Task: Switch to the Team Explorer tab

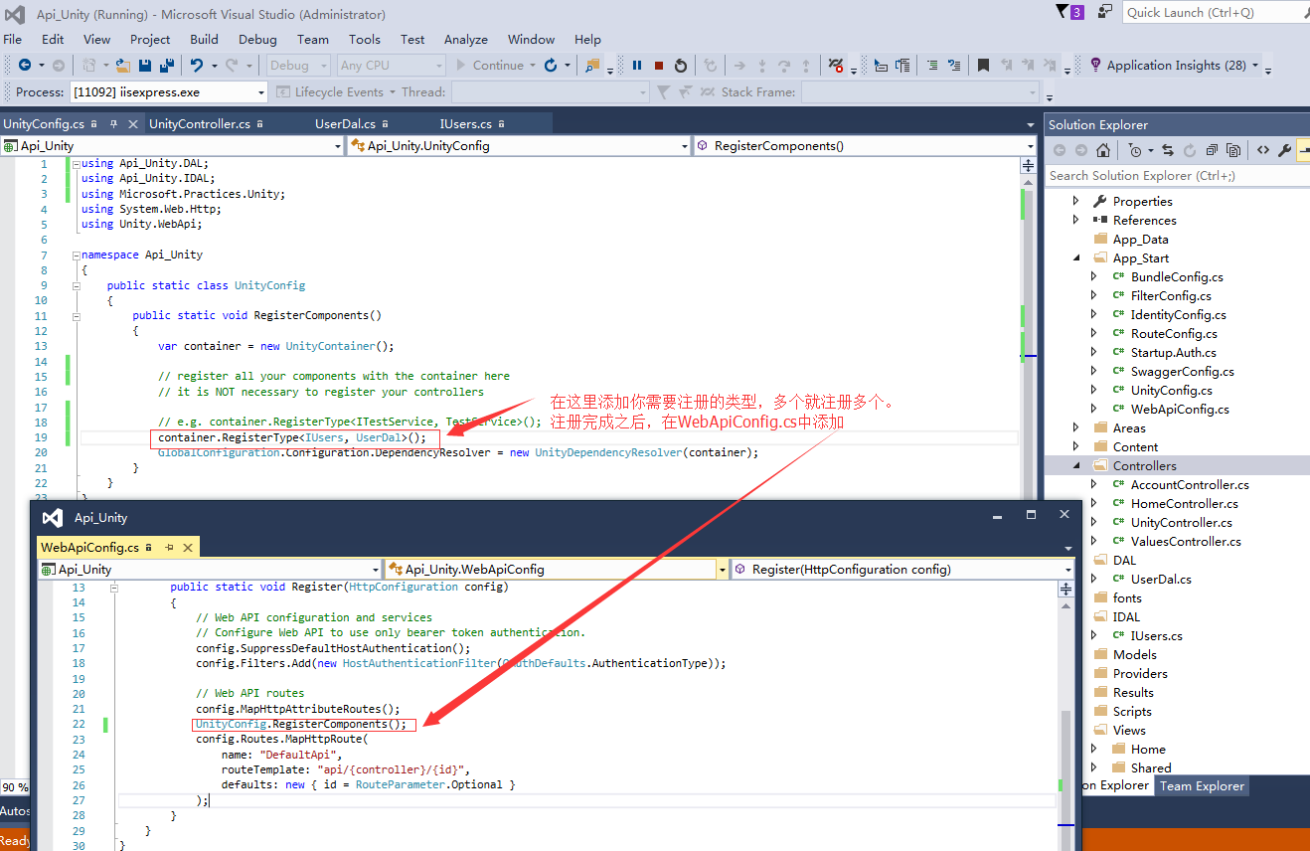Action: click(x=1202, y=786)
